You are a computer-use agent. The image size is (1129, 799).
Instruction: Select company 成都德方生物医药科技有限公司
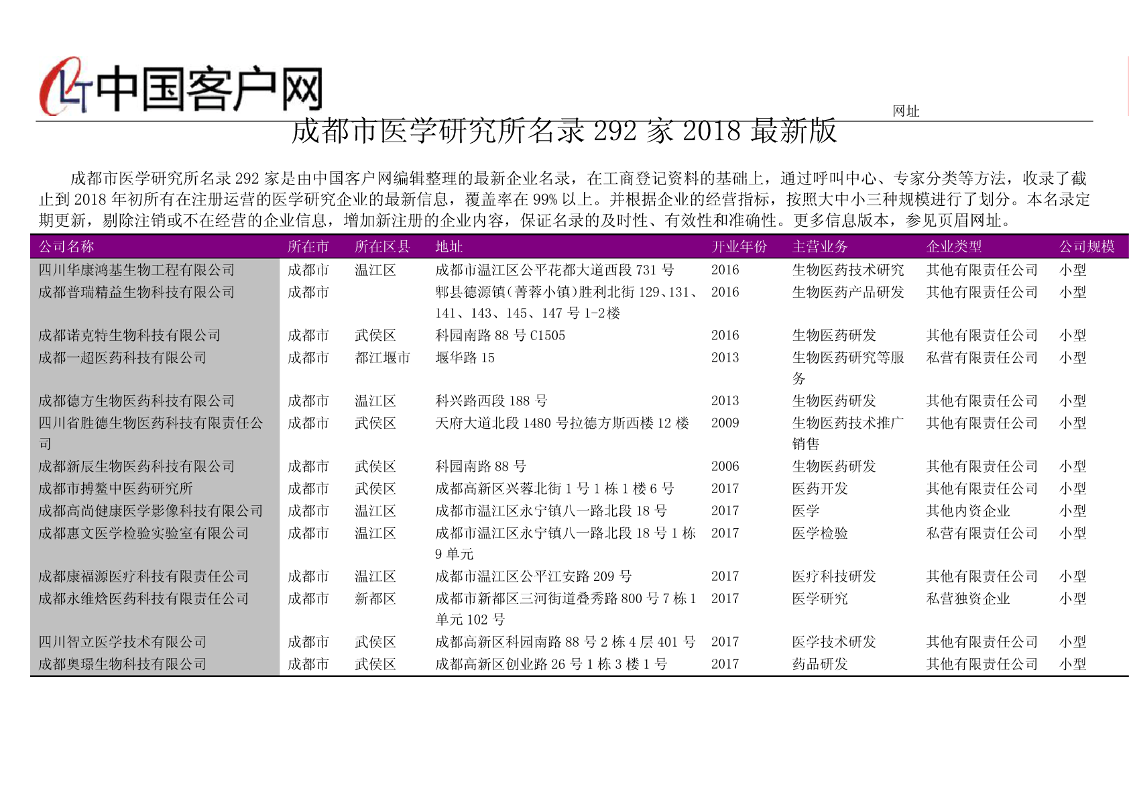(137, 401)
